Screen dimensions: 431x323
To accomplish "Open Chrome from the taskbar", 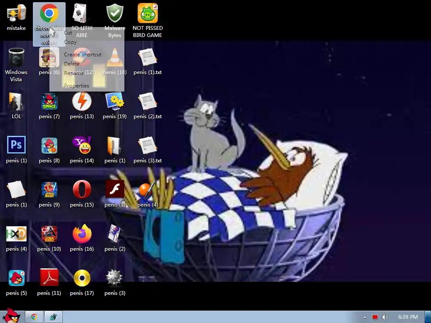I will (x=34, y=317).
